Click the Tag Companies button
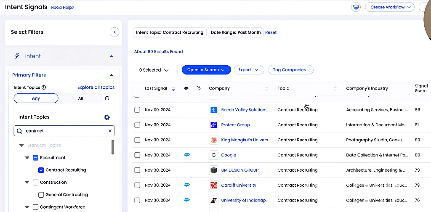This screenshot has width=431, height=212. (x=291, y=70)
